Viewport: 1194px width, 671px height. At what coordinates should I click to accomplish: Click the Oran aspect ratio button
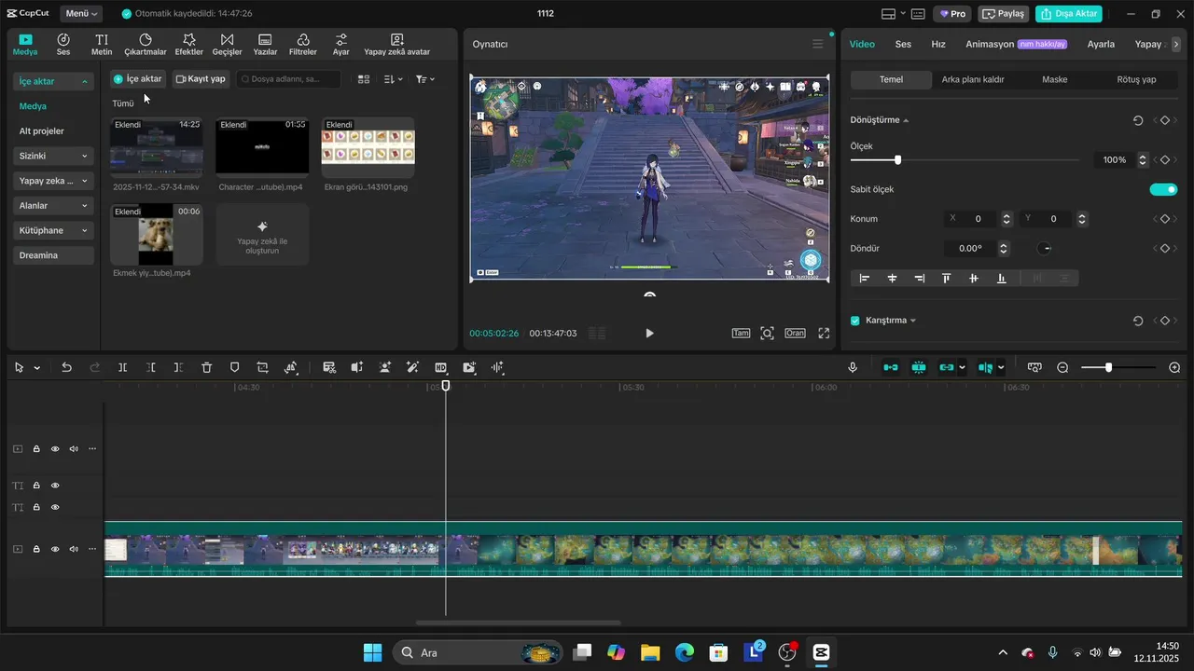coord(795,333)
